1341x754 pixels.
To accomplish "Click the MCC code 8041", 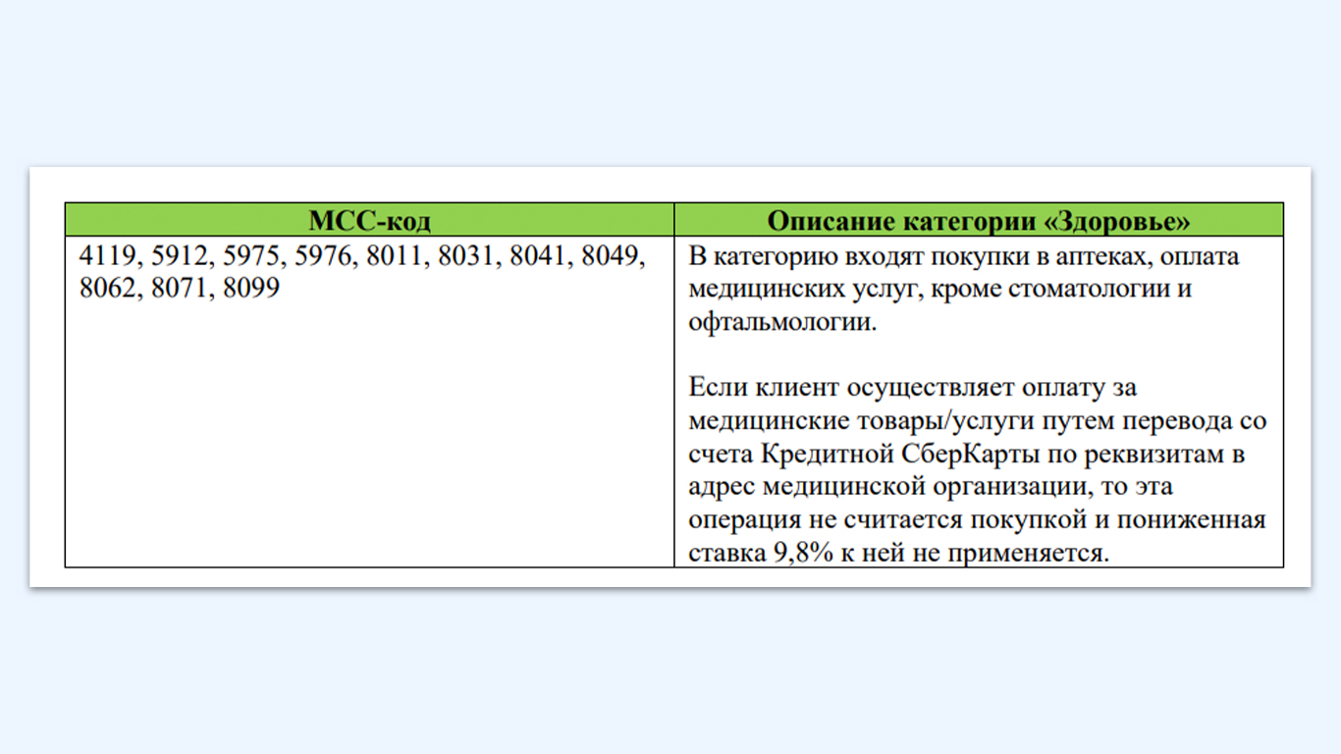I will 539,257.
